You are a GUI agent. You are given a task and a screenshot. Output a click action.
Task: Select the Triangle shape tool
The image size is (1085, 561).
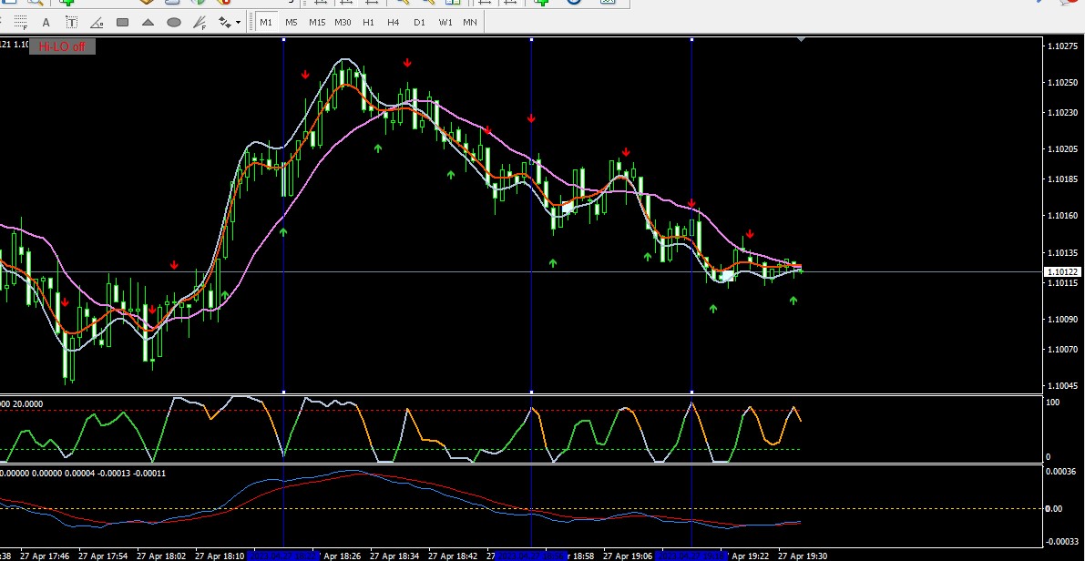pyautogui.click(x=148, y=22)
